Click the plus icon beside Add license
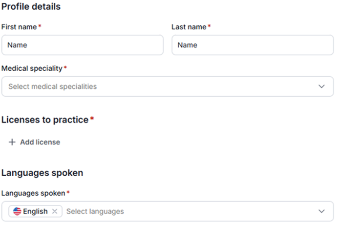This screenshot has width=337, height=225. pyautogui.click(x=12, y=142)
